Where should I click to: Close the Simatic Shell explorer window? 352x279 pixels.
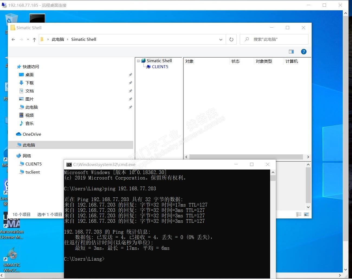pos(303,28)
